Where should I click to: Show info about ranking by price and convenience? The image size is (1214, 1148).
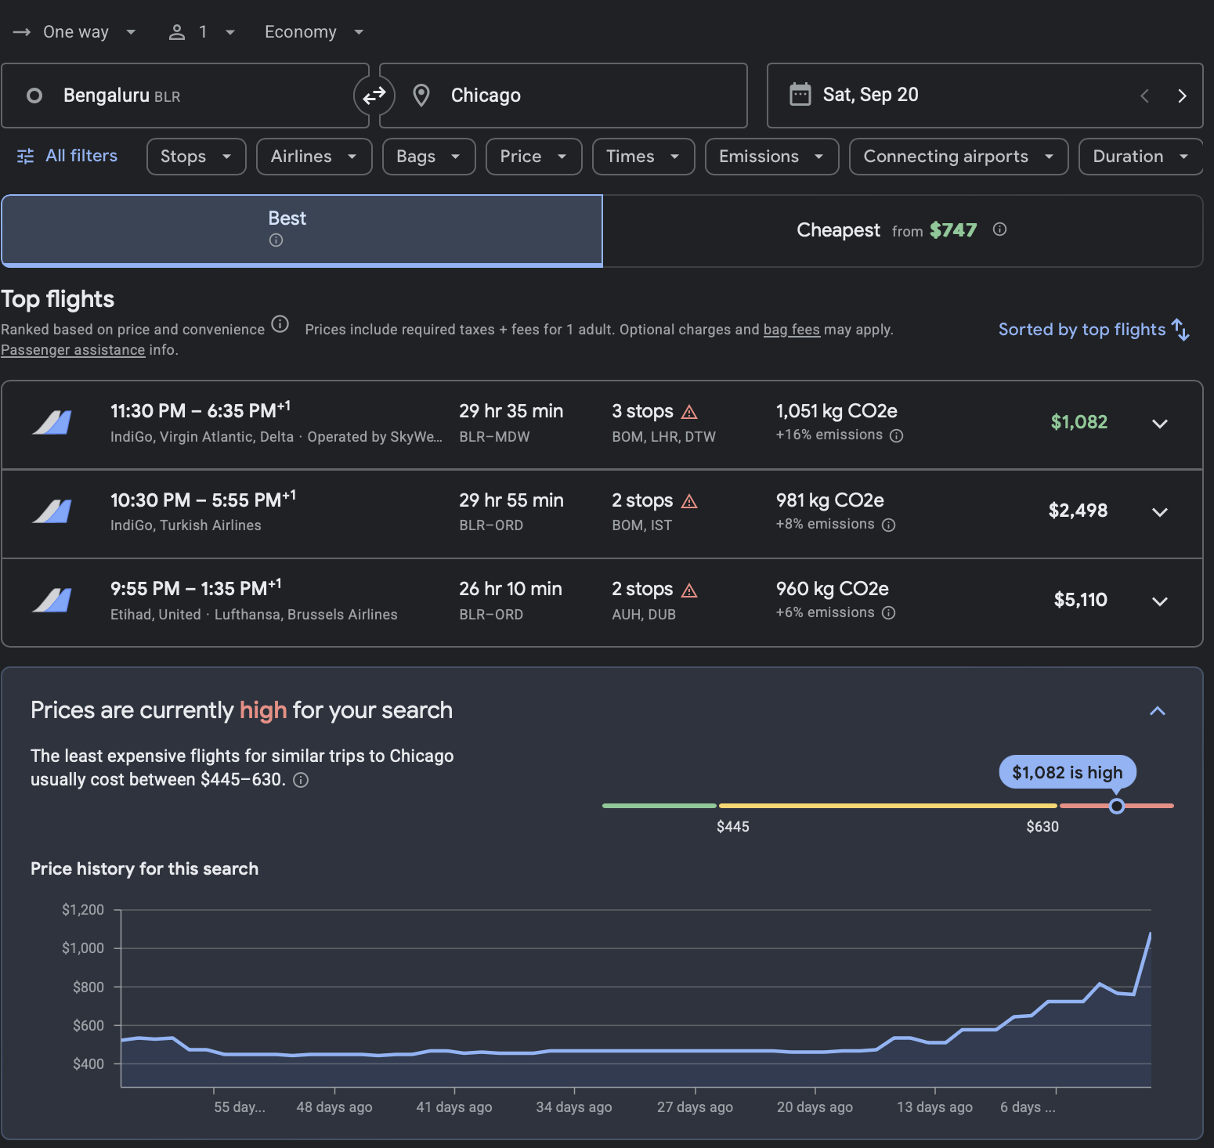280,323
